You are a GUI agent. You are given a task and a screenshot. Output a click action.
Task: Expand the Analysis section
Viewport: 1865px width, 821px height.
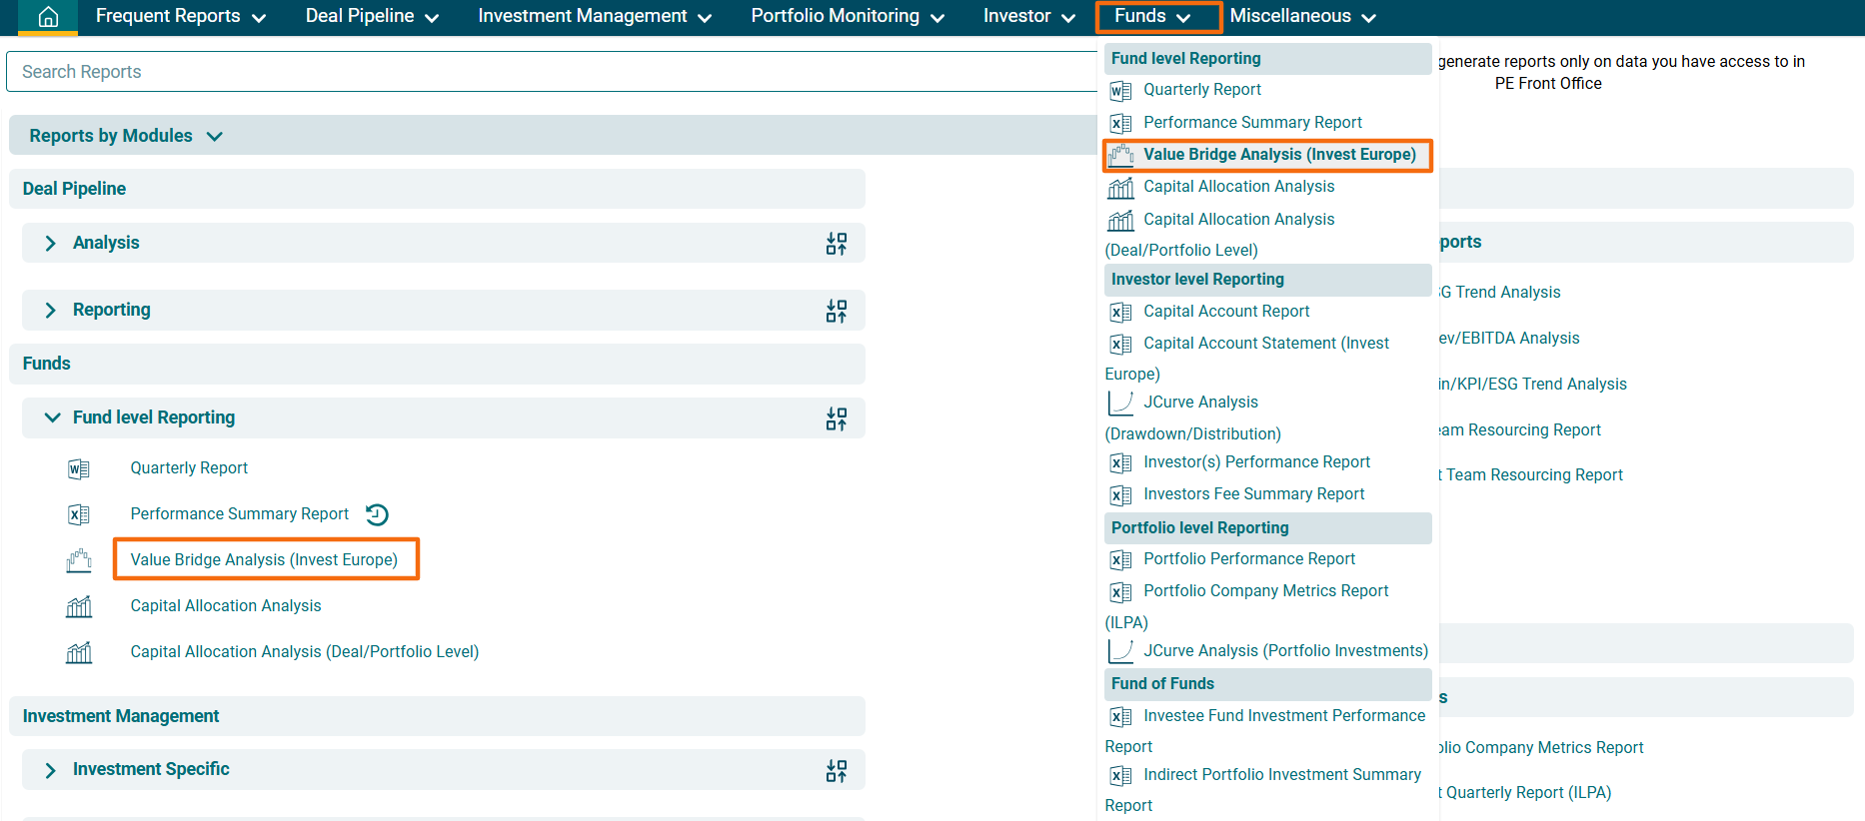(x=51, y=244)
